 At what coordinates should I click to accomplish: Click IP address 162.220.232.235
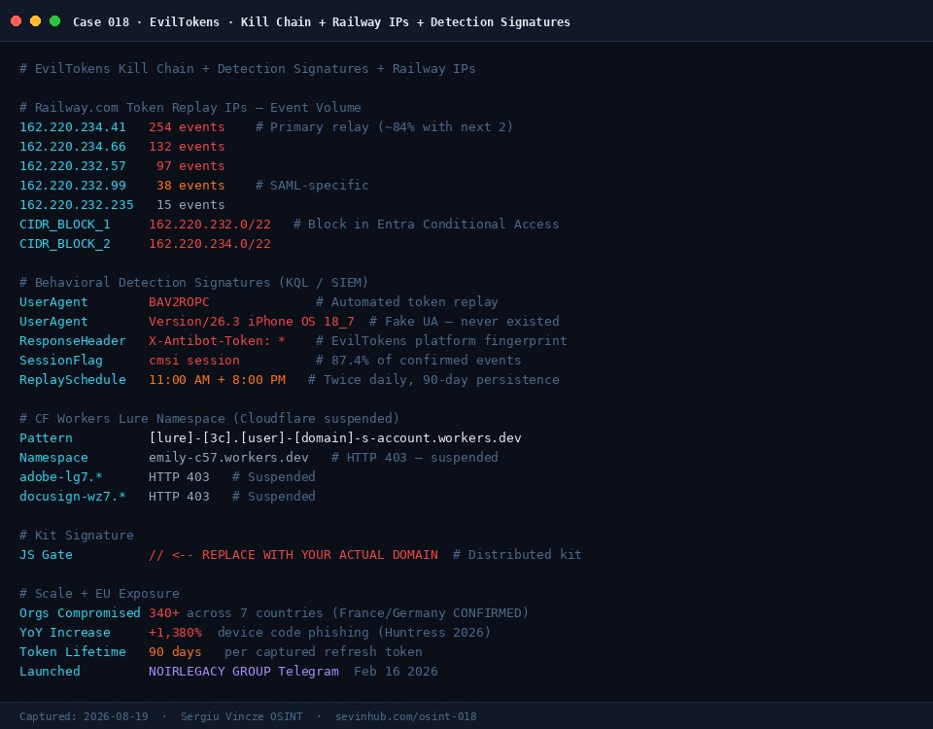click(x=76, y=205)
